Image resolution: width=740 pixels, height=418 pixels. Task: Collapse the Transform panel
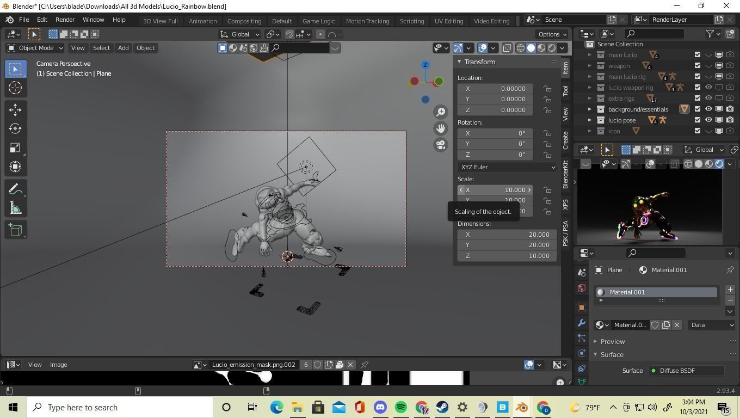click(459, 62)
